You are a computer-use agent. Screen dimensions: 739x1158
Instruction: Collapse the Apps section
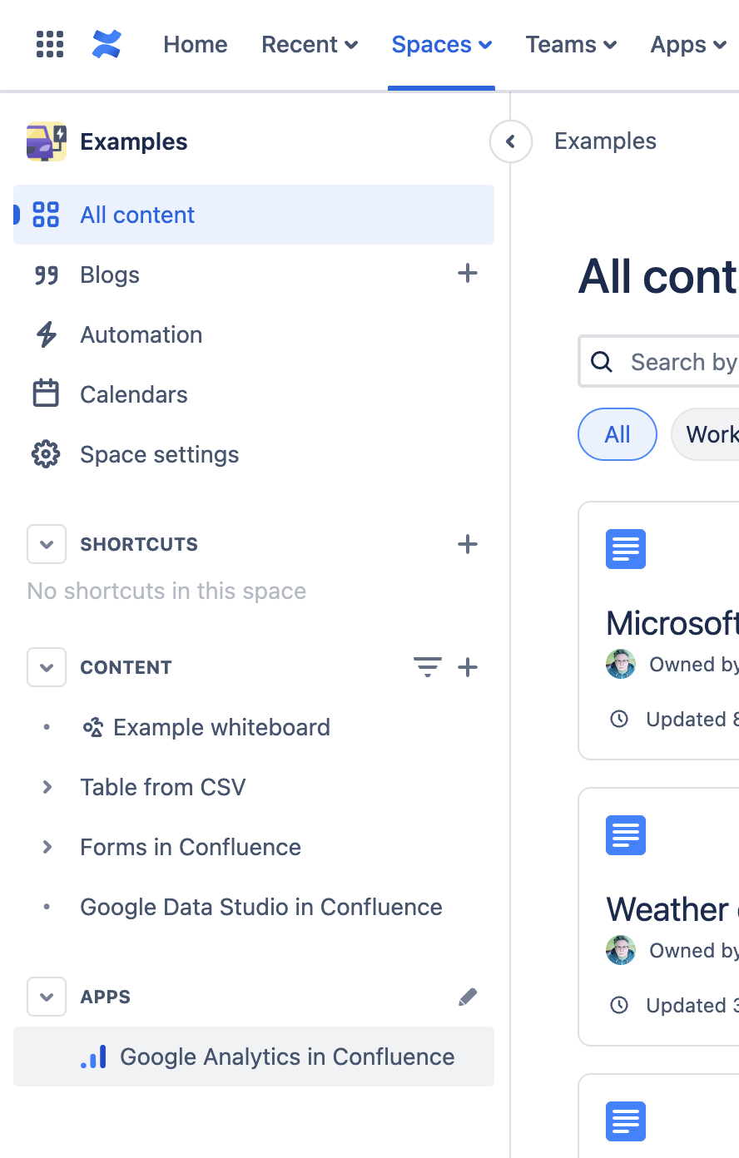47,997
